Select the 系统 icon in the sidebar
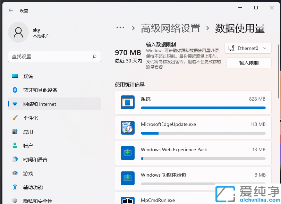281x204 pixels. pos(14,76)
